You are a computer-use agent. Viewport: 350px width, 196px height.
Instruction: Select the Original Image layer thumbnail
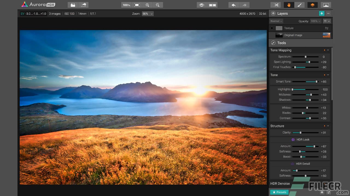(x=279, y=35)
